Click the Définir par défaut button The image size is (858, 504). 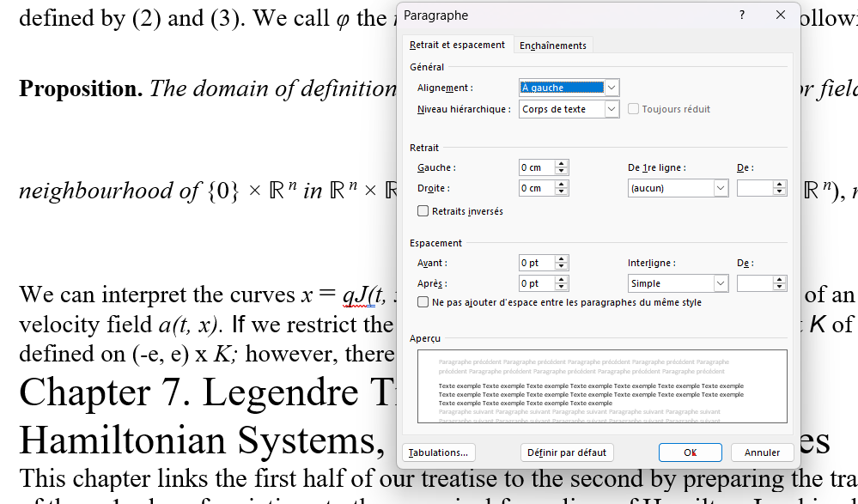coord(567,452)
